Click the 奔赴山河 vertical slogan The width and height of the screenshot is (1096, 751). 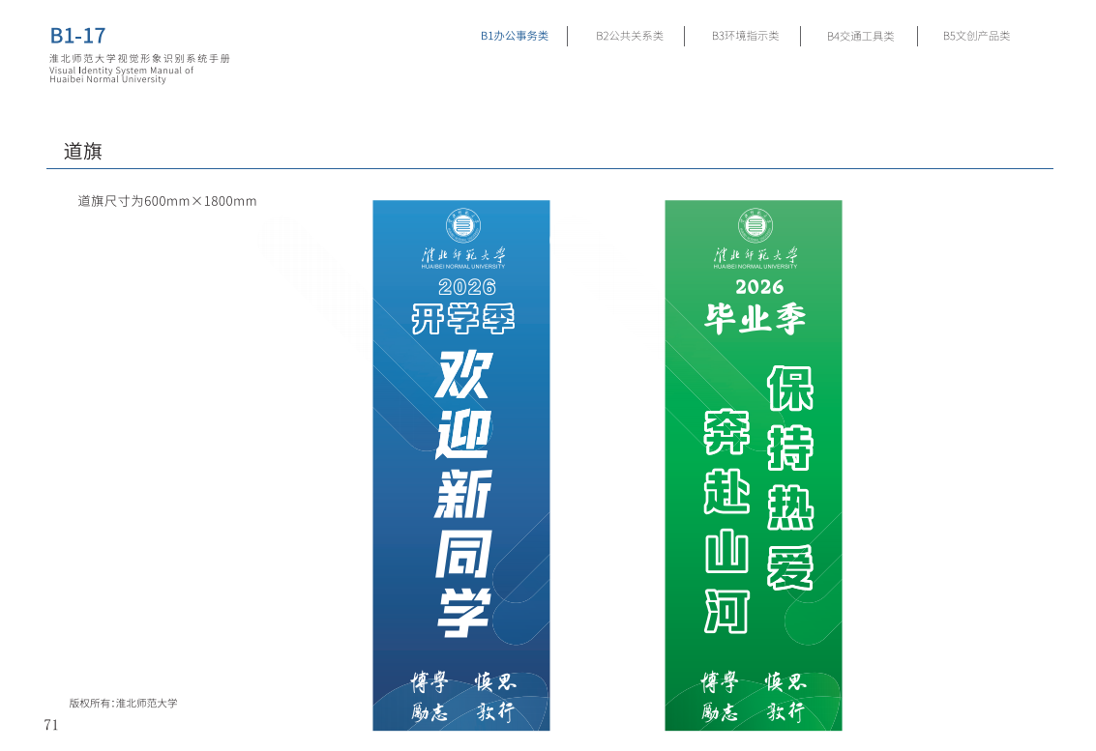click(x=726, y=521)
